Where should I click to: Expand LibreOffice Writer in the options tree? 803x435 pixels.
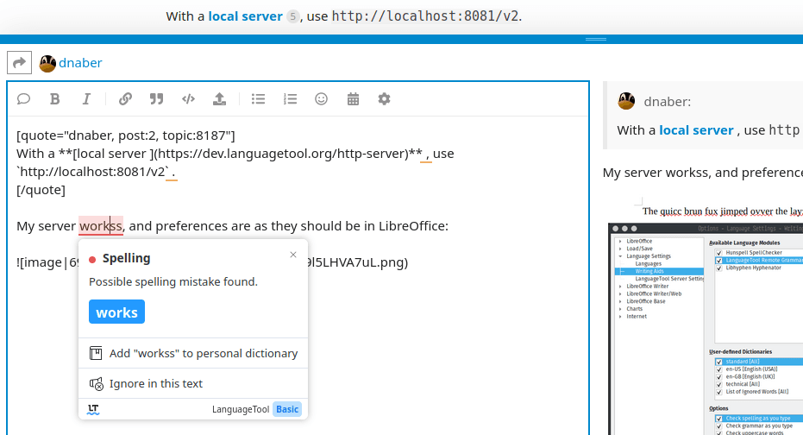(620, 287)
